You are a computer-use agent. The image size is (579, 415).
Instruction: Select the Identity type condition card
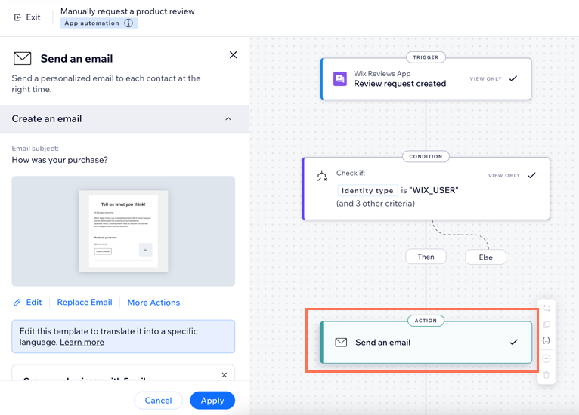coord(426,189)
